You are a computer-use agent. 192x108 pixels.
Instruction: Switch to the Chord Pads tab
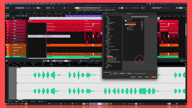point(33,101)
